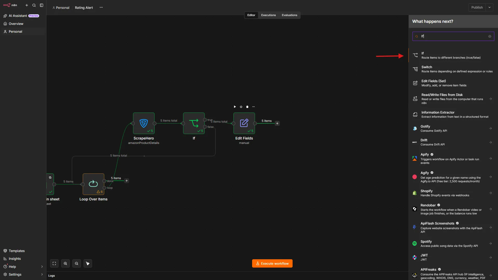Expand the Gotify node arrow

(490, 128)
